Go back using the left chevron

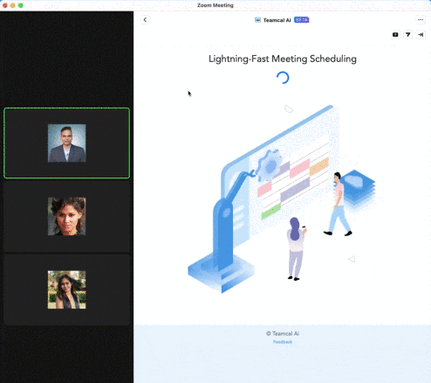(x=145, y=20)
